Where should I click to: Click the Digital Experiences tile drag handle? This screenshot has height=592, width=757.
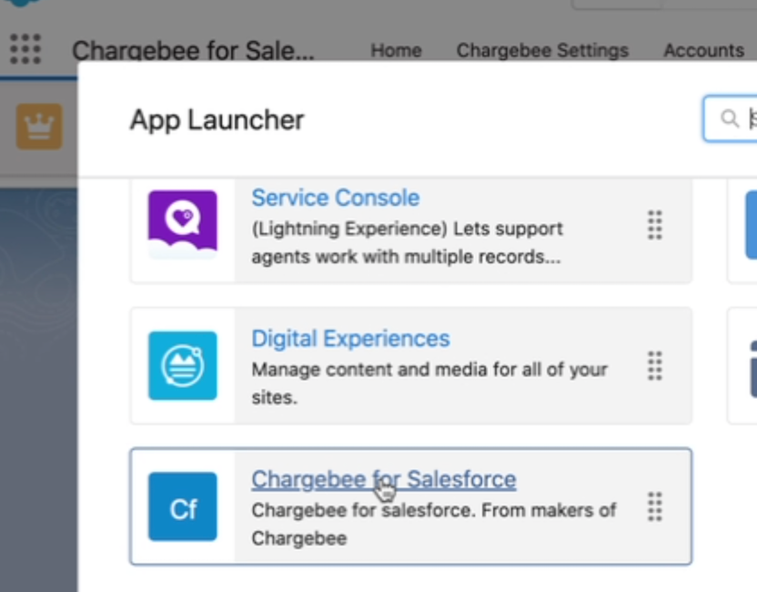[x=654, y=365]
